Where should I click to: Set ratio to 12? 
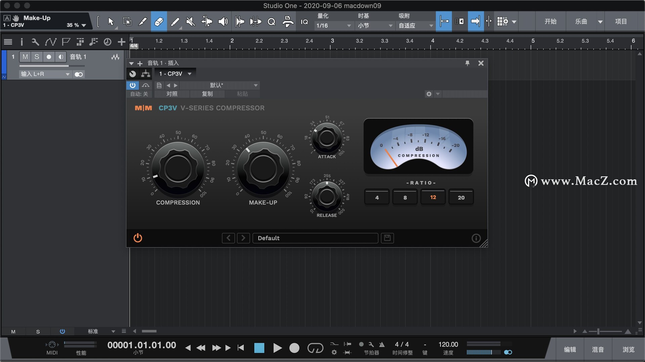point(433,197)
